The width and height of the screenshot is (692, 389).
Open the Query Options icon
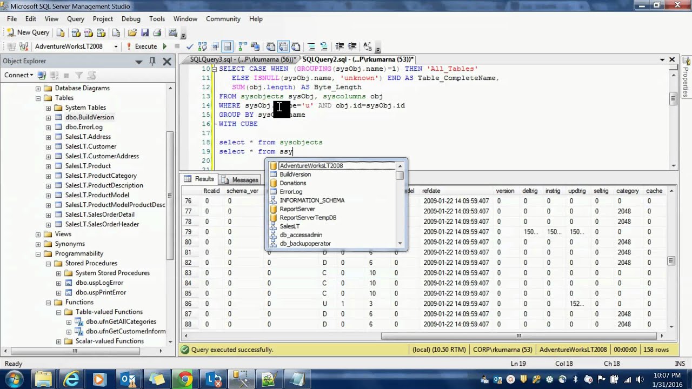[215, 46]
